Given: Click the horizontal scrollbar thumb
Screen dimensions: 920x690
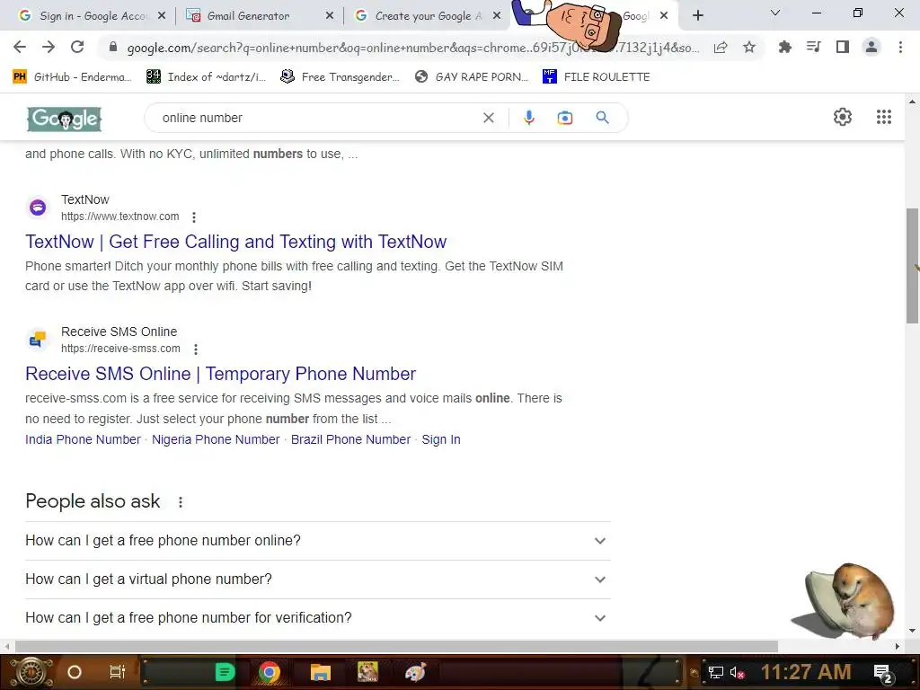Looking at the screenshot, I should pos(396,646).
